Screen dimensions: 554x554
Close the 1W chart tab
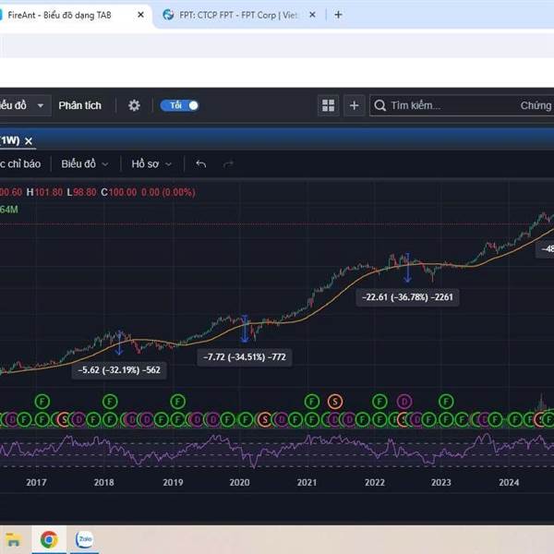tap(29, 141)
